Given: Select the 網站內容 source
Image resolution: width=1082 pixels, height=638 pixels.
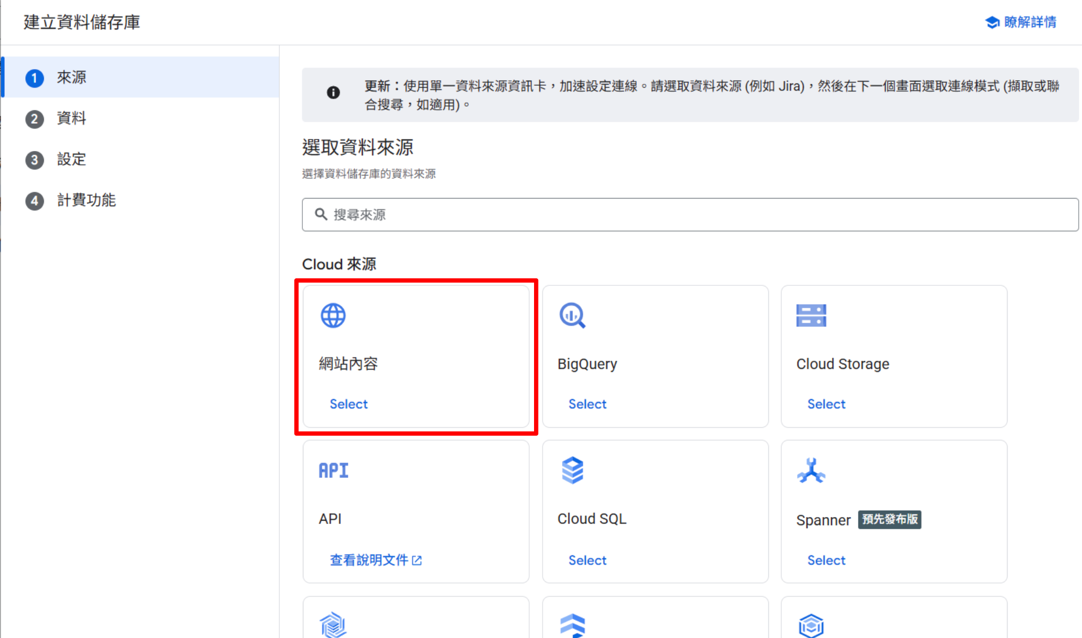Looking at the screenshot, I should [x=348, y=404].
